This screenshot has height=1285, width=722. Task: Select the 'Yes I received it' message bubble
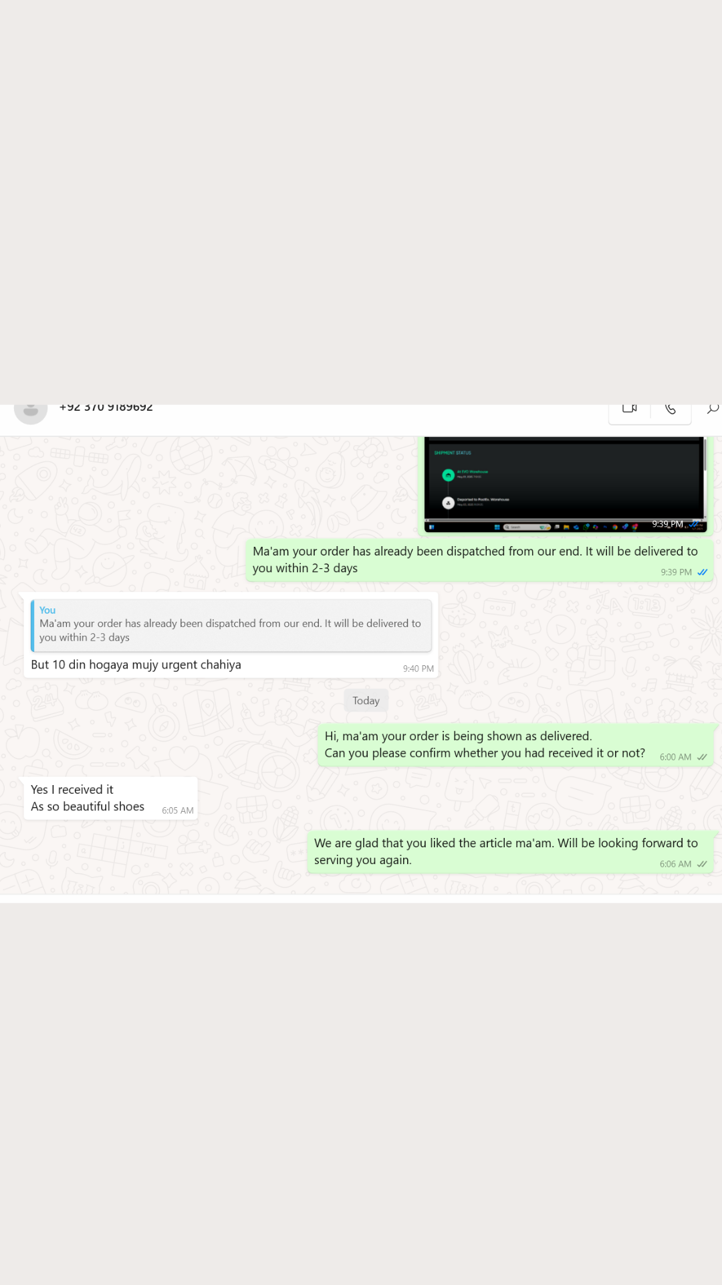click(111, 798)
